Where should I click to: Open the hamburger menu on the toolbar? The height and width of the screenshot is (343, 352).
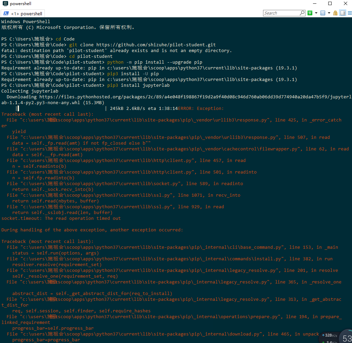[350, 13]
